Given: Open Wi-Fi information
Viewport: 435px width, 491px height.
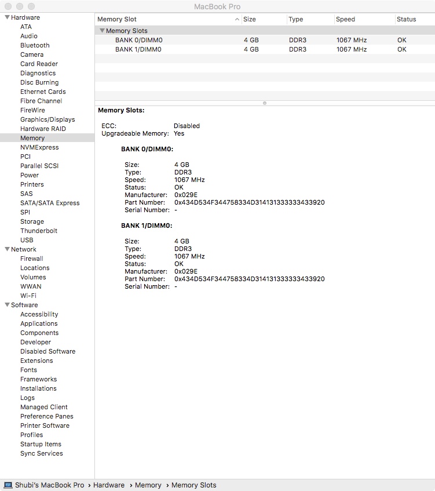Looking at the screenshot, I should click(28, 296).
